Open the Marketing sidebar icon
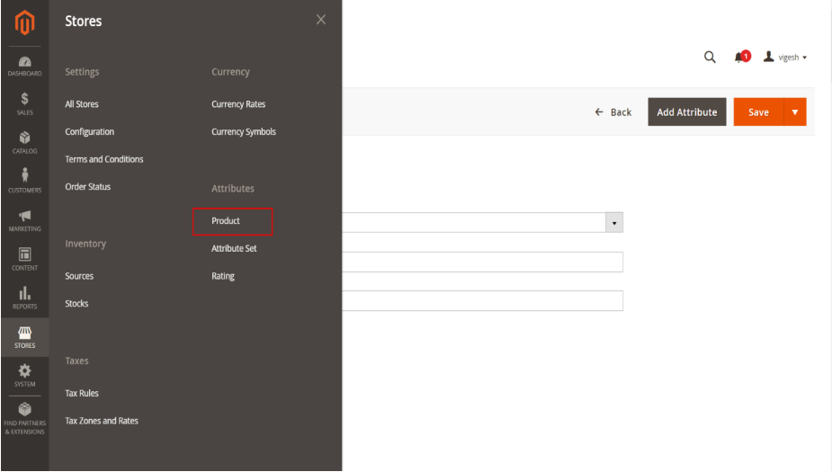The height and width of the screenshot is (472, 832). point(24,219)
